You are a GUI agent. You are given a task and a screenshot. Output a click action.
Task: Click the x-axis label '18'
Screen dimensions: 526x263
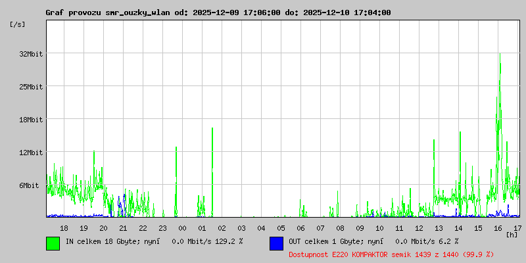(64, 228)
